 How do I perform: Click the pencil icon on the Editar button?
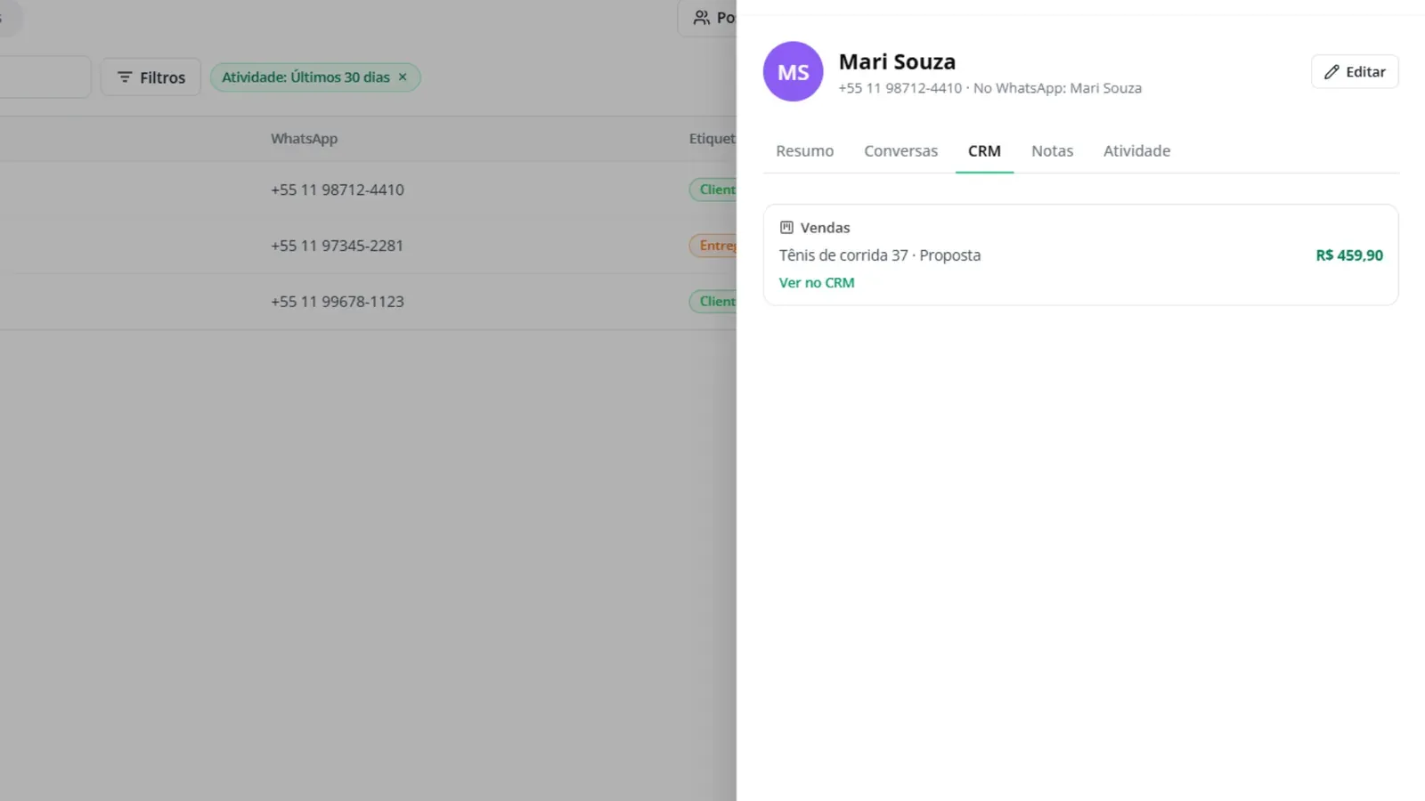(1331, 72)
